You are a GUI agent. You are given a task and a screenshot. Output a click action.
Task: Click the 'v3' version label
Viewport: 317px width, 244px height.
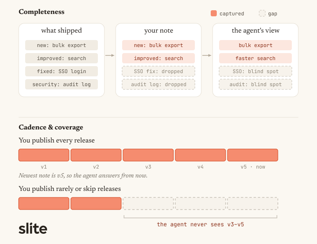point(148,167)
